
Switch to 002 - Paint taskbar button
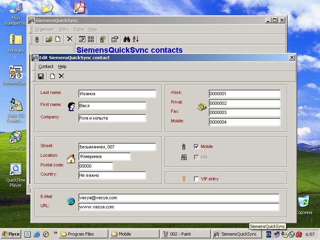coord(186,234)
